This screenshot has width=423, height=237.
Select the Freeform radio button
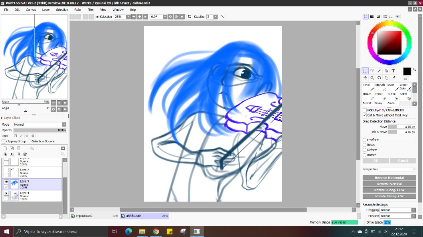pyautogui.click(x=365, y=140)
